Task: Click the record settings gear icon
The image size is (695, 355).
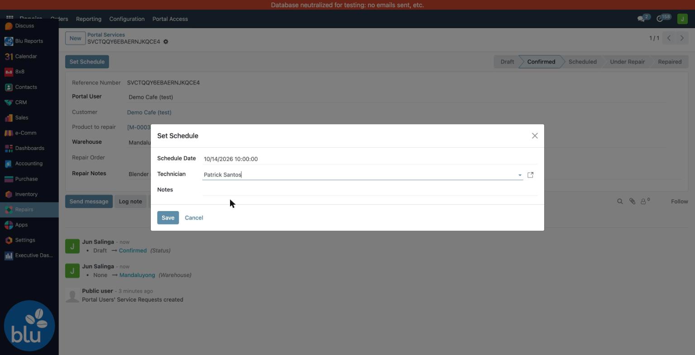Action: click(166, 42)
